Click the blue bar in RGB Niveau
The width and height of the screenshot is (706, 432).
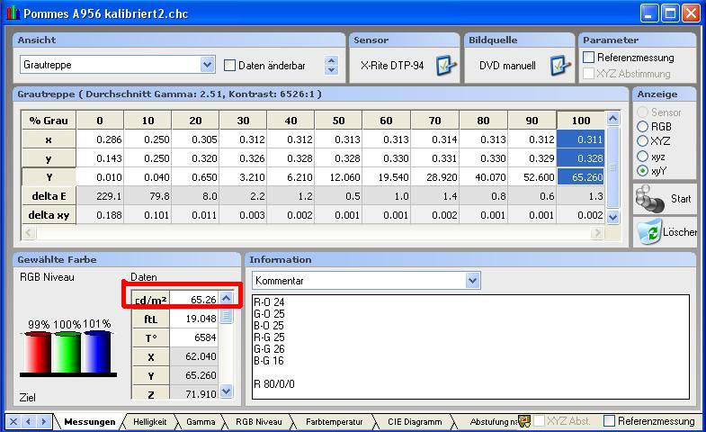[x=96, y=352]
